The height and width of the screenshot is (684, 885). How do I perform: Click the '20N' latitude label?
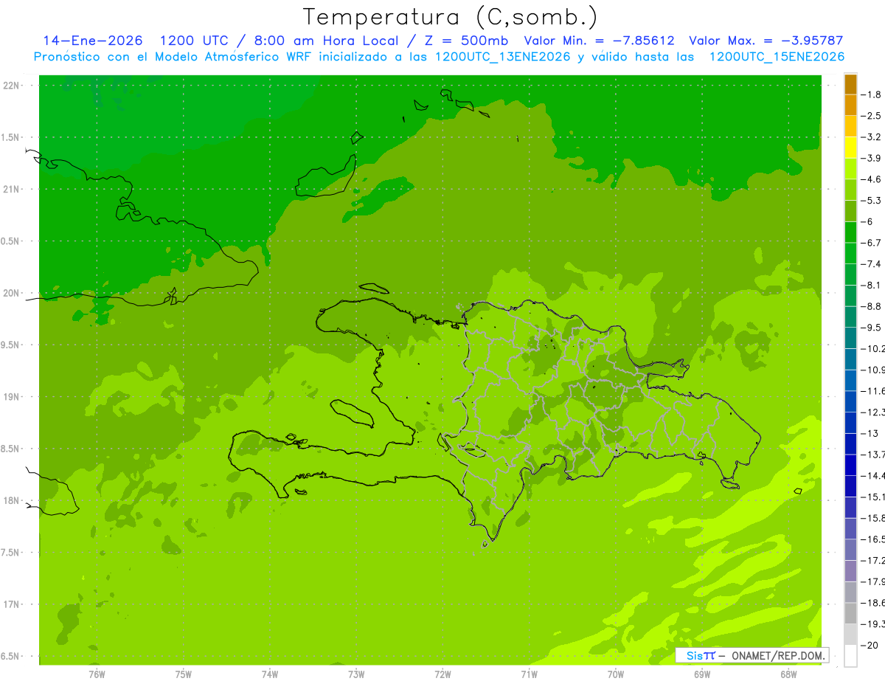coord(12,293)
